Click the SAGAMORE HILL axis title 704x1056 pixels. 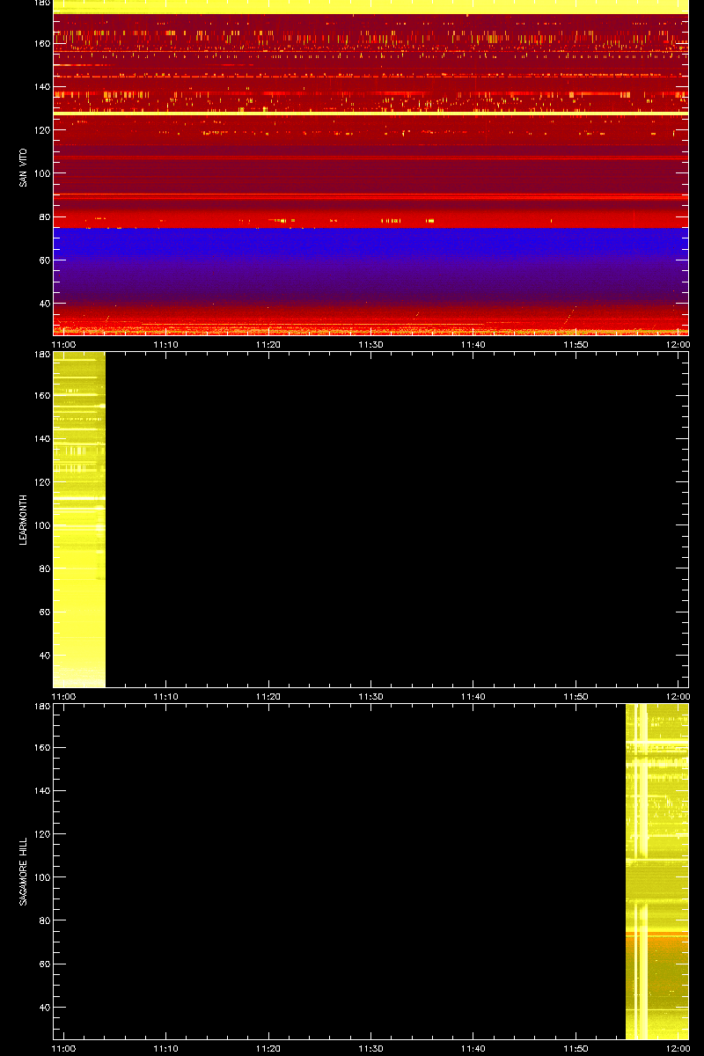click(x=23, y=871)
